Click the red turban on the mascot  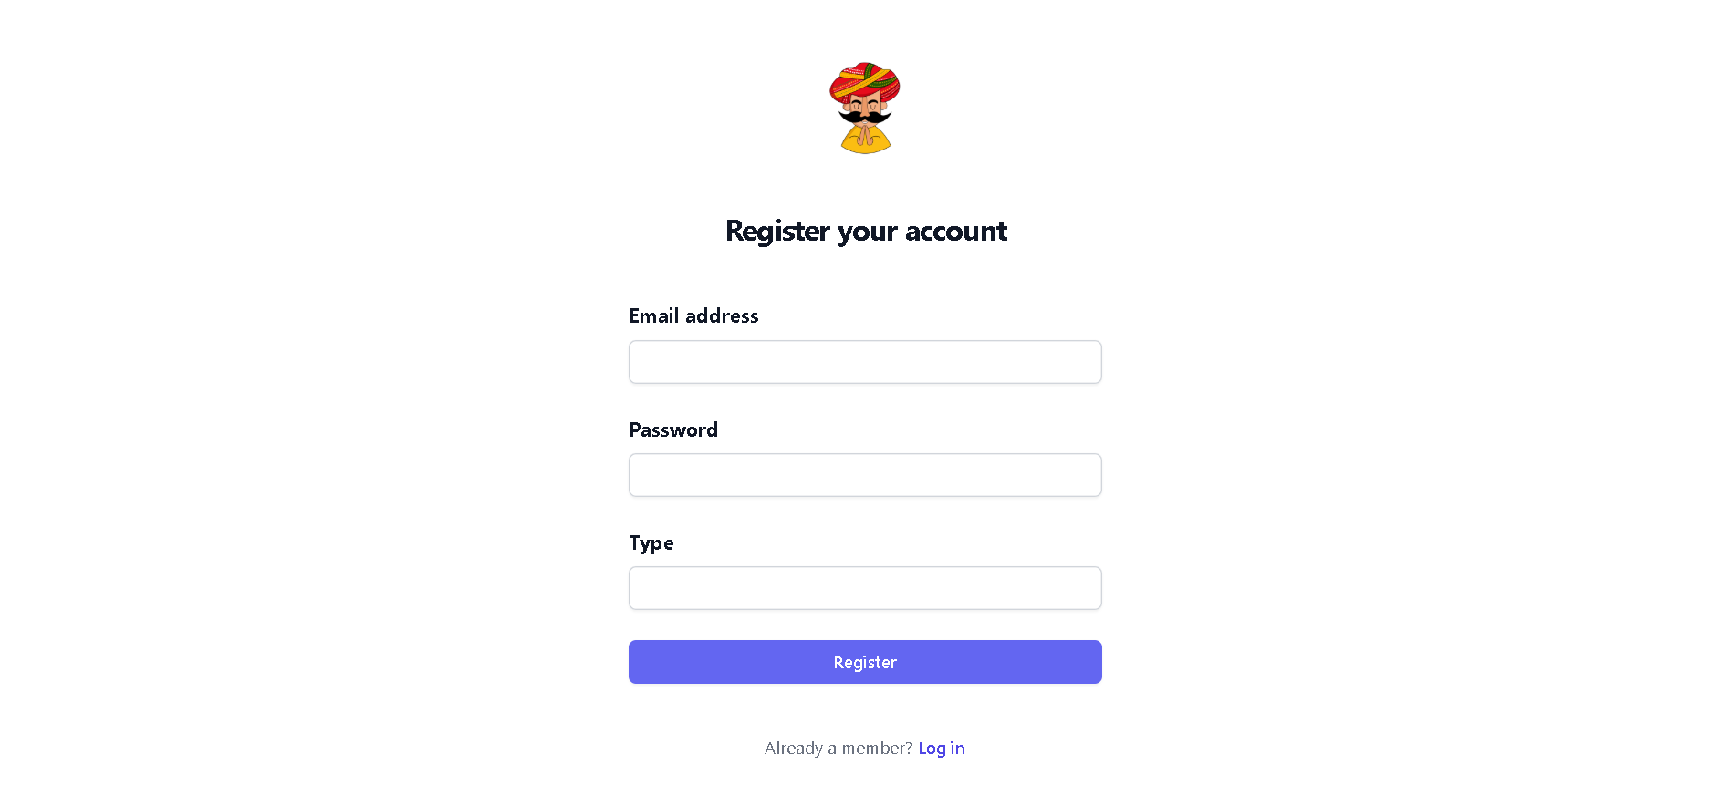click(865, 81)
